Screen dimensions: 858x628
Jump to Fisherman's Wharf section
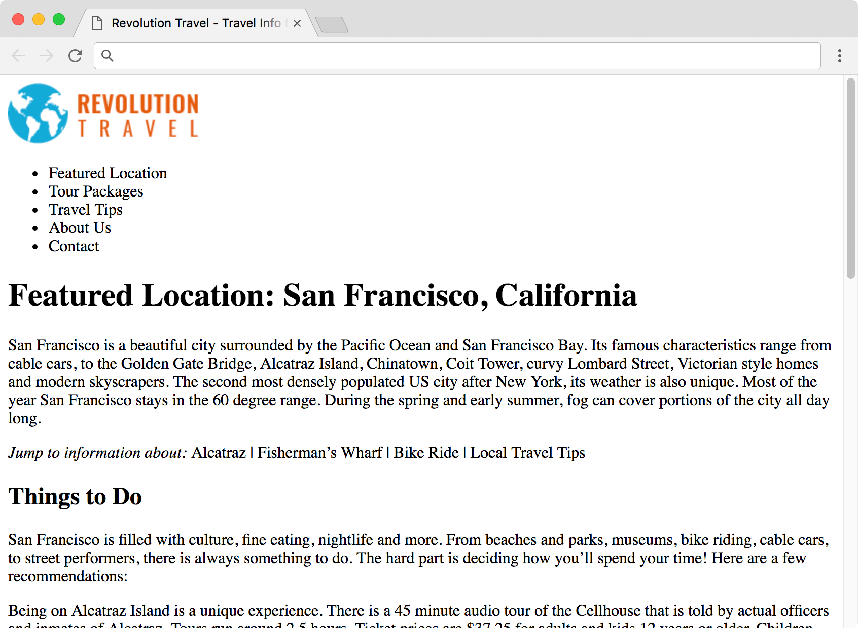pos(319,453)
